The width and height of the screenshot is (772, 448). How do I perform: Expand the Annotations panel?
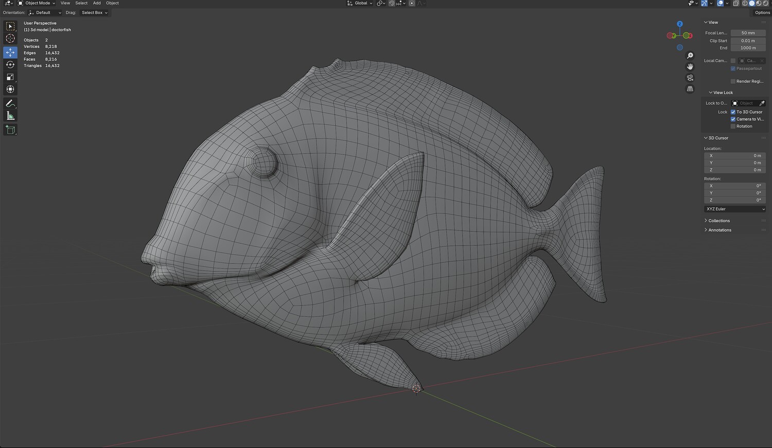click(x=718, y=230)
